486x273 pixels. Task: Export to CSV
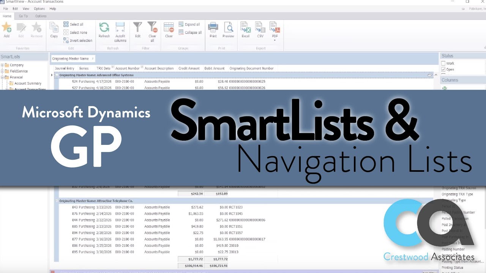click(260, 30)
